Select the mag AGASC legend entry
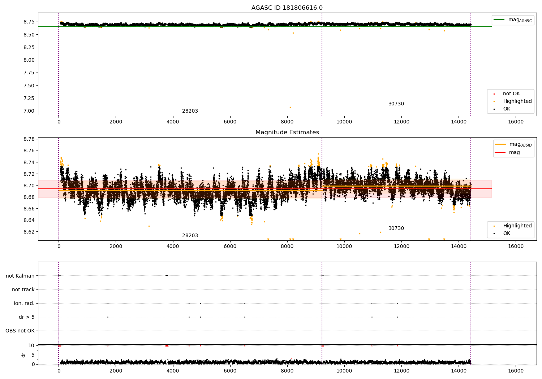The width and height of the screenshot is (542, 379). [513, 20]
